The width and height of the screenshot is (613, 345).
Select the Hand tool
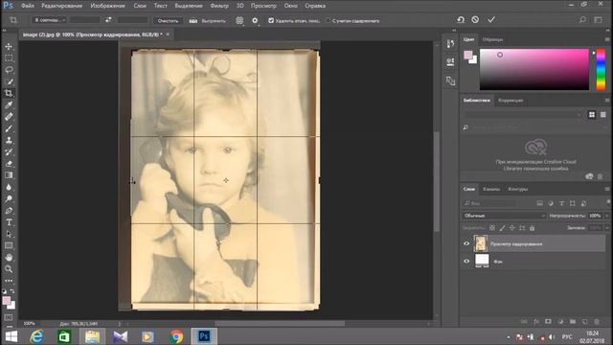tap(9, 258)
